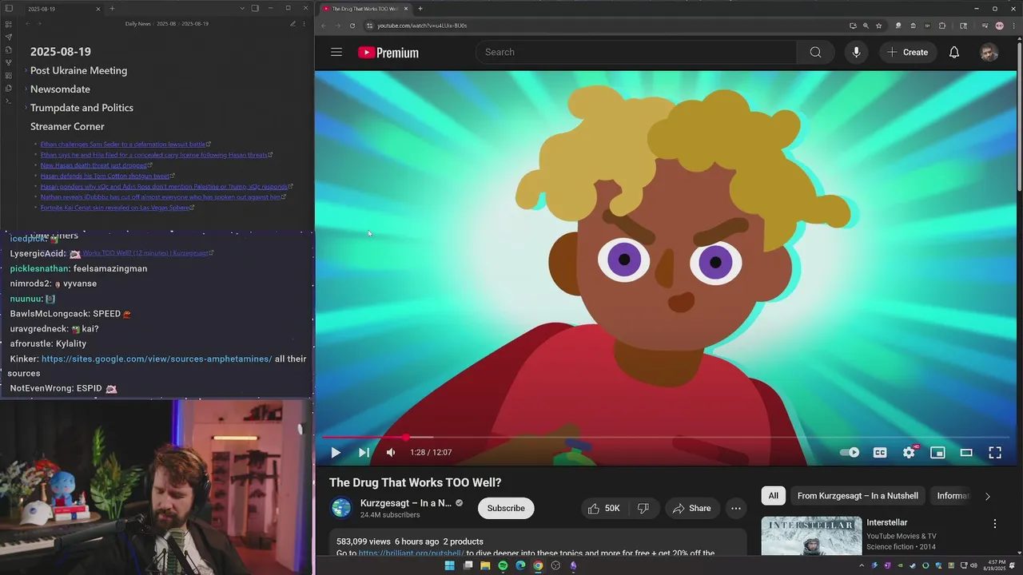Dislike the video

point(643,508)
